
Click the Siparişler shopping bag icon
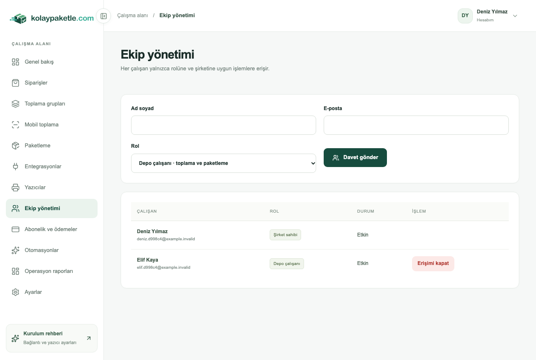[x=15, y=83]
